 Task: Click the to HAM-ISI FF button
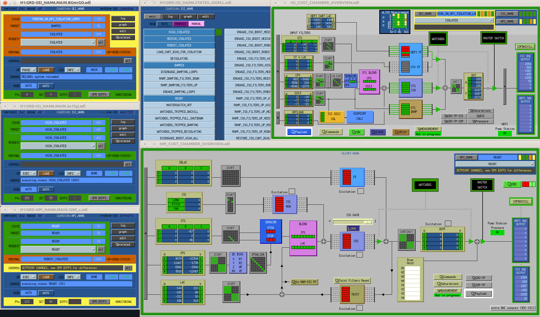point(304,282)
